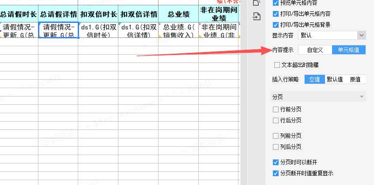Click the export icon in the side strip
The width and height of the screenshot is (374, 185).
point(256,17)
